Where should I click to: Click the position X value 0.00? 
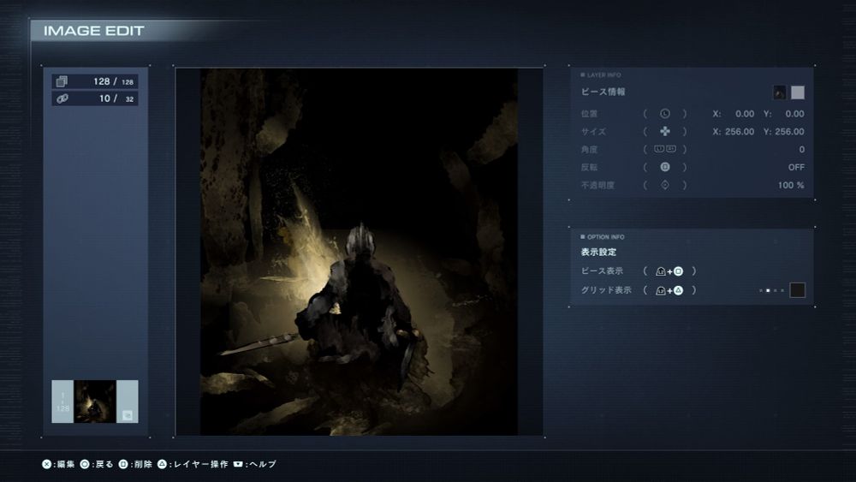tap(745, 114)
